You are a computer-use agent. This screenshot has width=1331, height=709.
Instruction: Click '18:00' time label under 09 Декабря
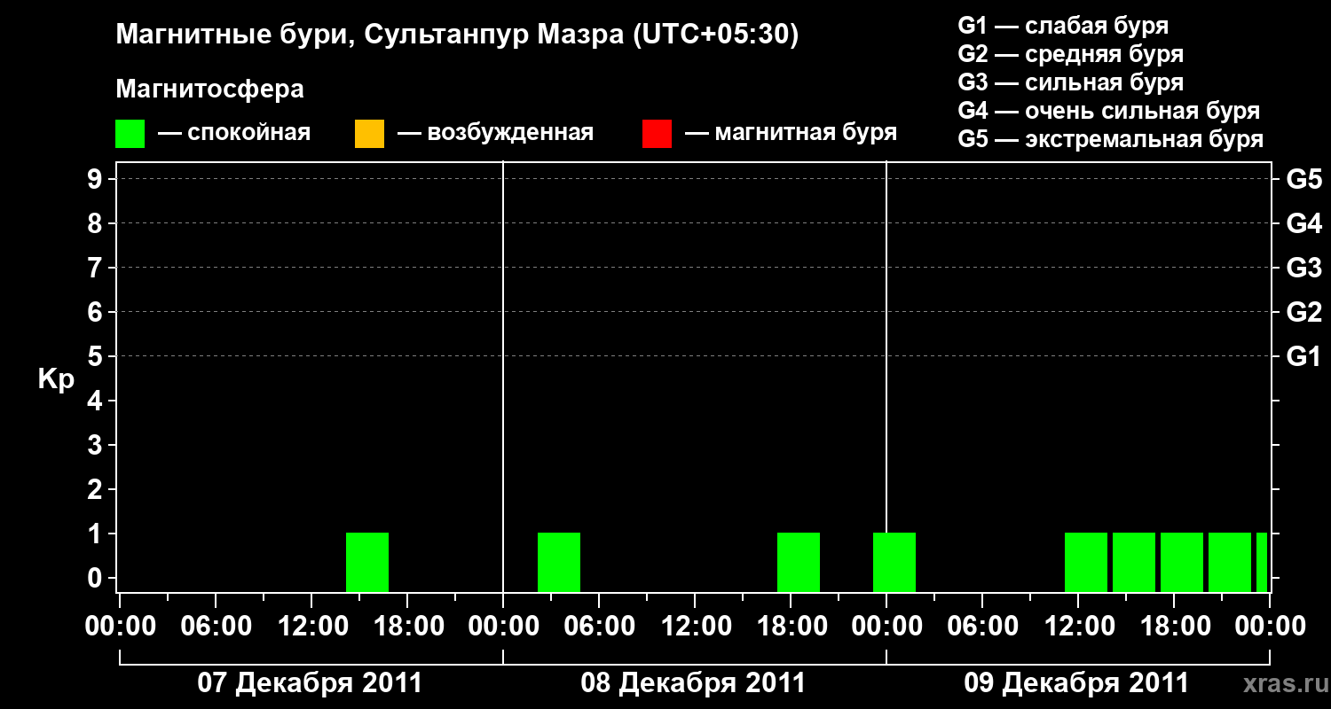click(x=1174, y=627)
